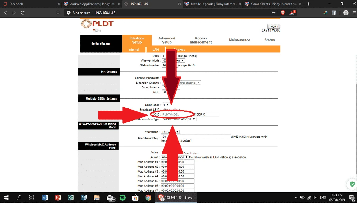The height and width of the screenshot is (205, 357).
Task: Open the Access Management tab
Action: [201, 40]
